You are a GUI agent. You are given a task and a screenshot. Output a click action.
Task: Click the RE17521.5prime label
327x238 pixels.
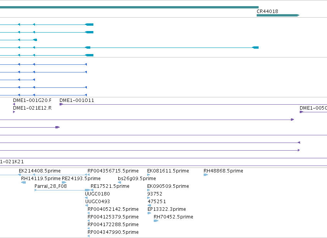[x=110, y=186]
